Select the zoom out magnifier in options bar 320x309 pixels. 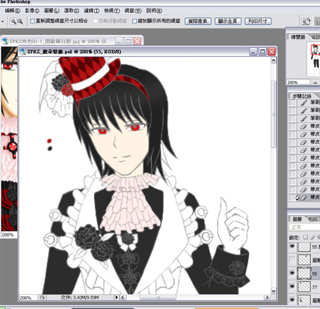[20, 21]
